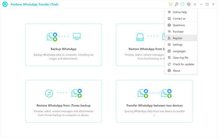Open Settings from the menu list
218x138 pixels.
click(x=178, y=45)
